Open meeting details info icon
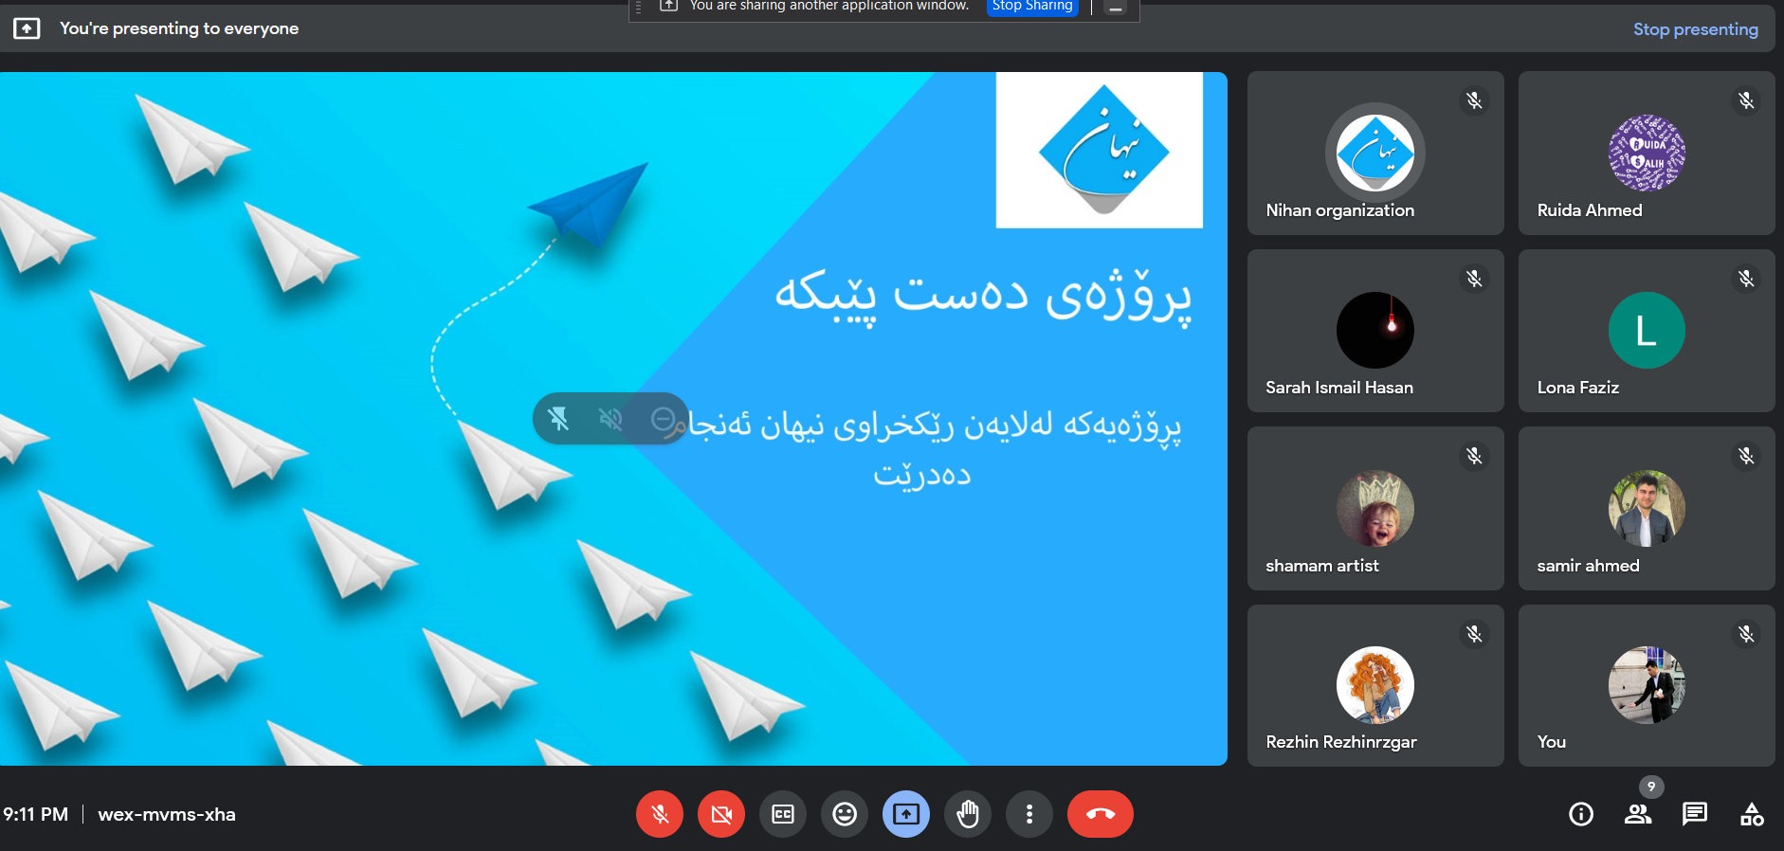The image size is (1784, 851). [x=1581, y=814]
